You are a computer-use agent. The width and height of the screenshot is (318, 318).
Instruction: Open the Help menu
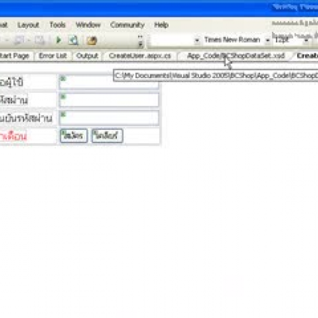(162, 25)
